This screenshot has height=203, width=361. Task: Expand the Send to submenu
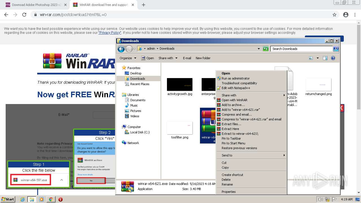(252, 155)
